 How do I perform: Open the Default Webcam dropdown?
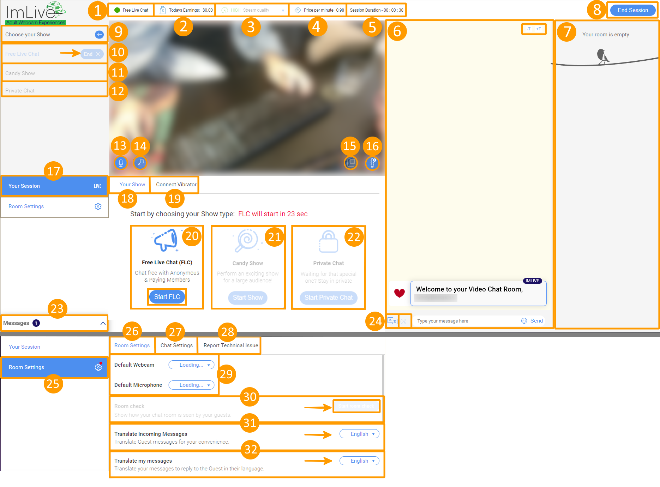191,365
